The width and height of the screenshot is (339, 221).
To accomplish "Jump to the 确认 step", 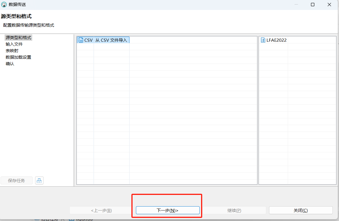I will [10, 64].
